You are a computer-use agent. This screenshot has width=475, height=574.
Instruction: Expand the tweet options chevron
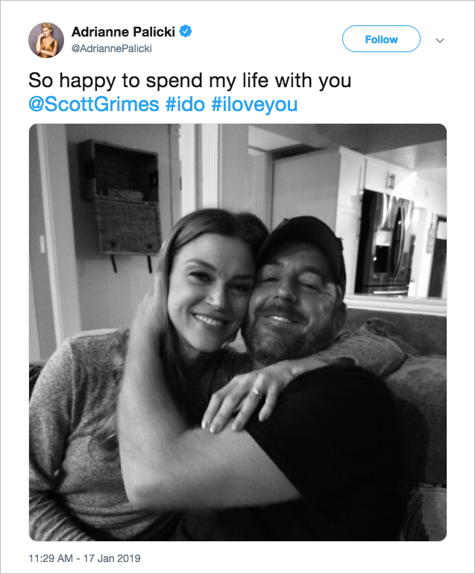pyautogui.click(x=439, y=40)
